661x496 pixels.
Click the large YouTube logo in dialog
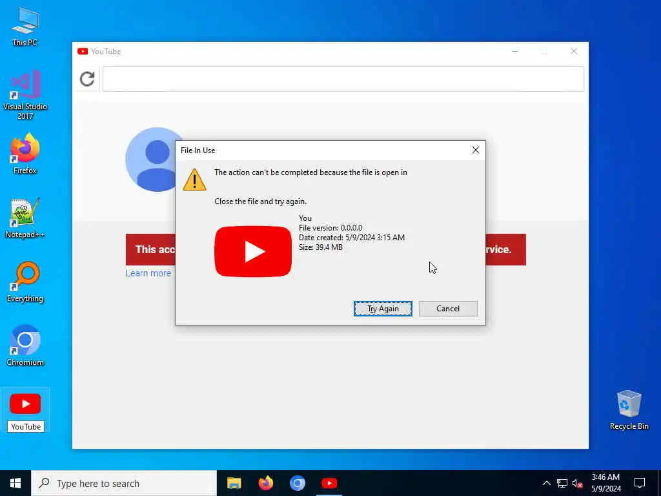coord(253,251)
